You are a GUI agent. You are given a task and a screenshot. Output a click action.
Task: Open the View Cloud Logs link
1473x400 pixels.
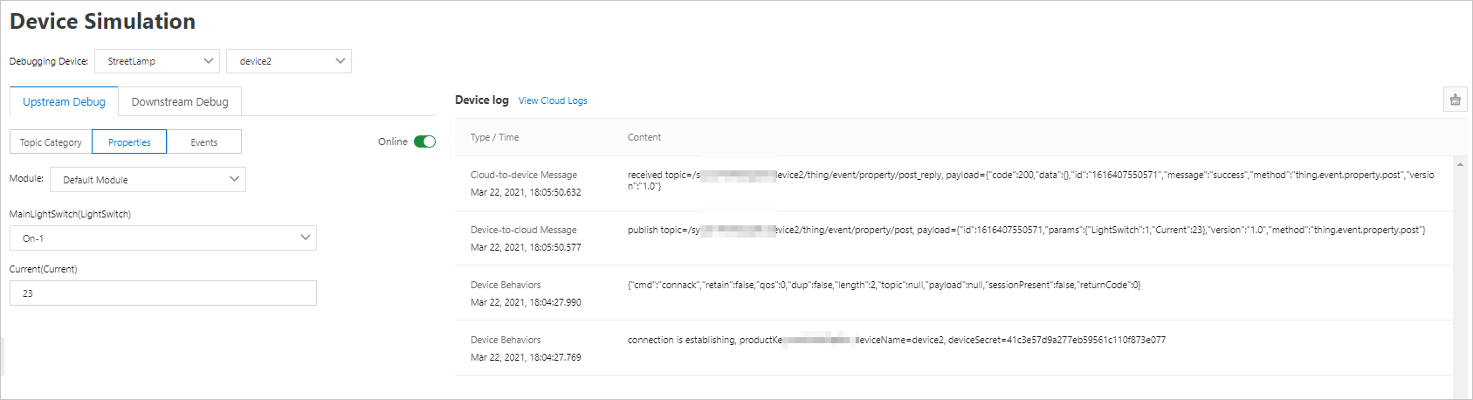pos(553,100)
